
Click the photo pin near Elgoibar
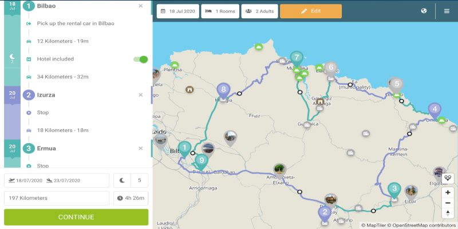tap(439, 173)
